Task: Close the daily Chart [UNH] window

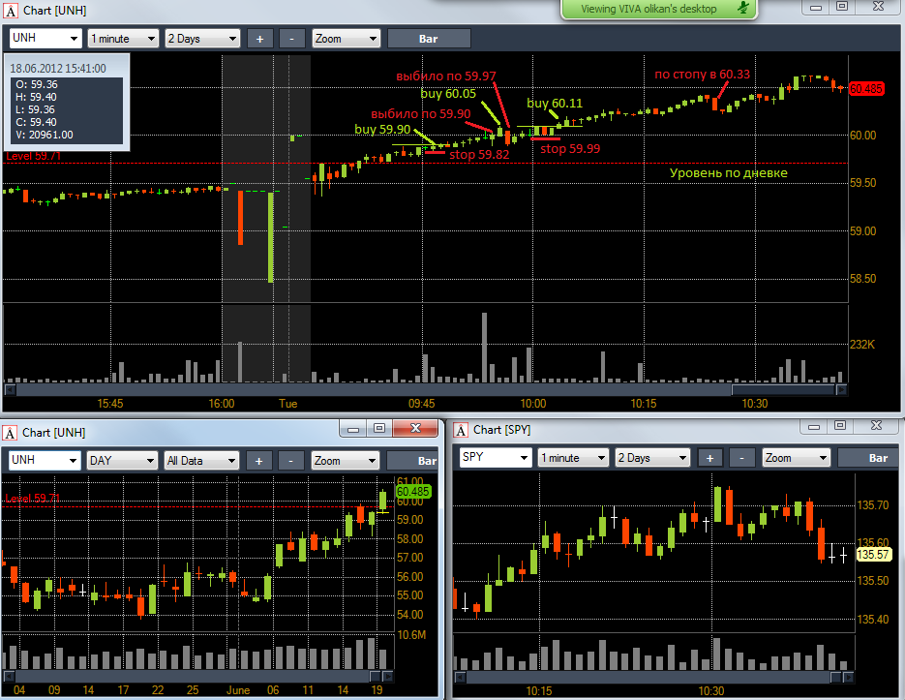Action: tap(415, 428)
